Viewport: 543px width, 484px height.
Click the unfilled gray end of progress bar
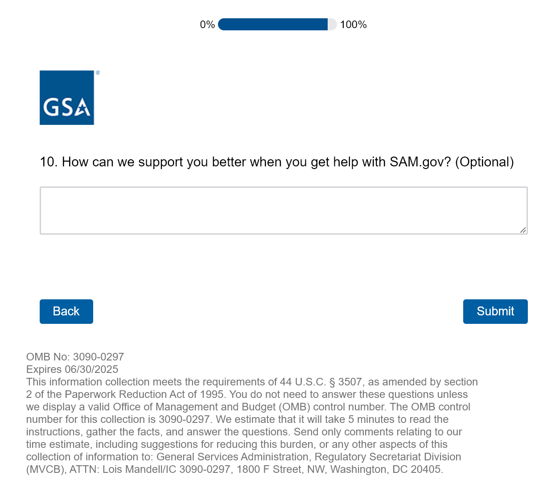[x=333, y=25]
